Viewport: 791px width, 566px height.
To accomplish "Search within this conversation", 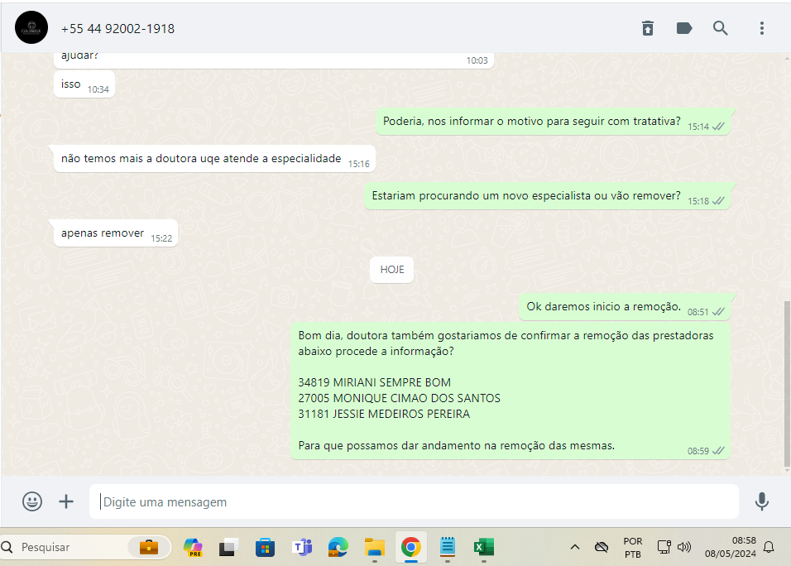I will (x=721, y=28).
